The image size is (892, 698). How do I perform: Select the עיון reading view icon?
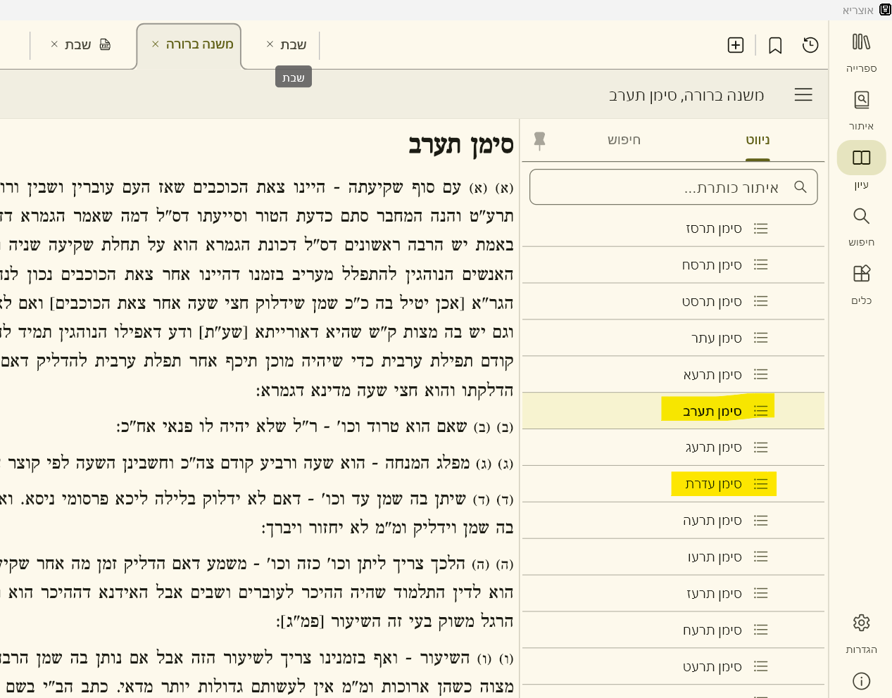point(861,158)
